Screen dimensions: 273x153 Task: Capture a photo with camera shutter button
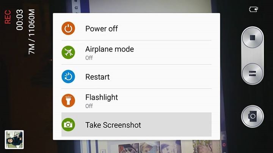[253, 116]
